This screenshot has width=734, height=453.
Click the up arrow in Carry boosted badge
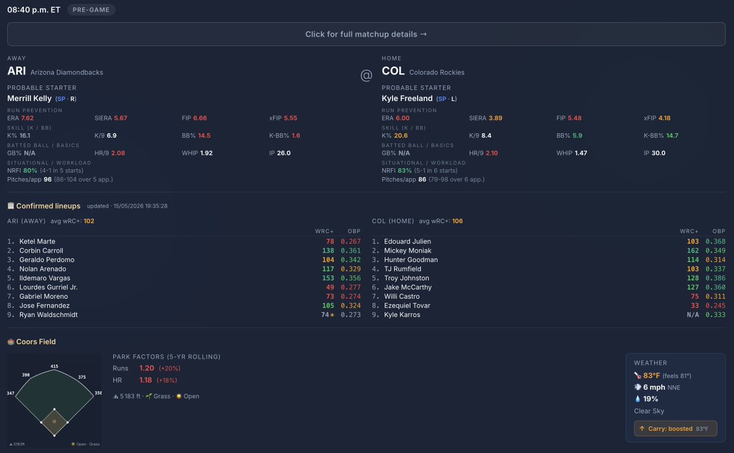[x=642, y=429]
